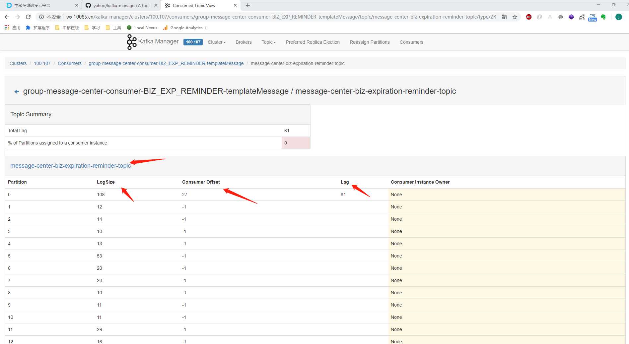The height and width of the screenshot is (344, 629).
Task: Open the 学习 bookmark folder
Action: click(x=92, y=28)
